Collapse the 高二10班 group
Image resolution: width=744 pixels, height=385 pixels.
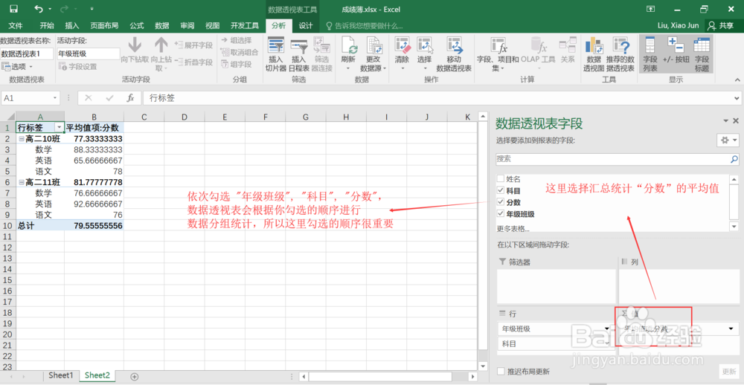(22, 139)
